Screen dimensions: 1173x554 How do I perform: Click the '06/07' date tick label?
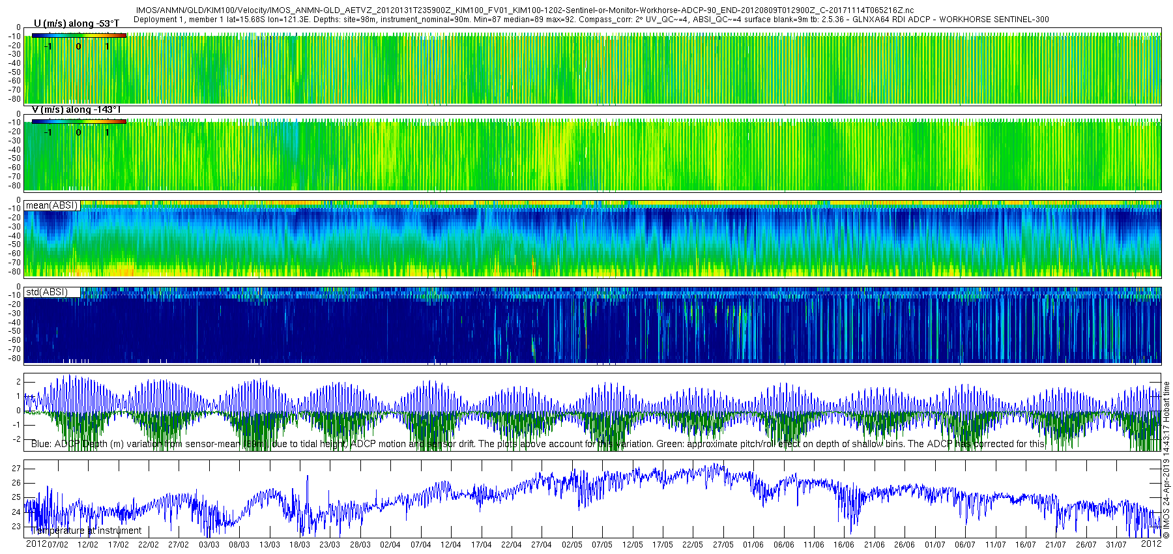[x=965, y=544]
